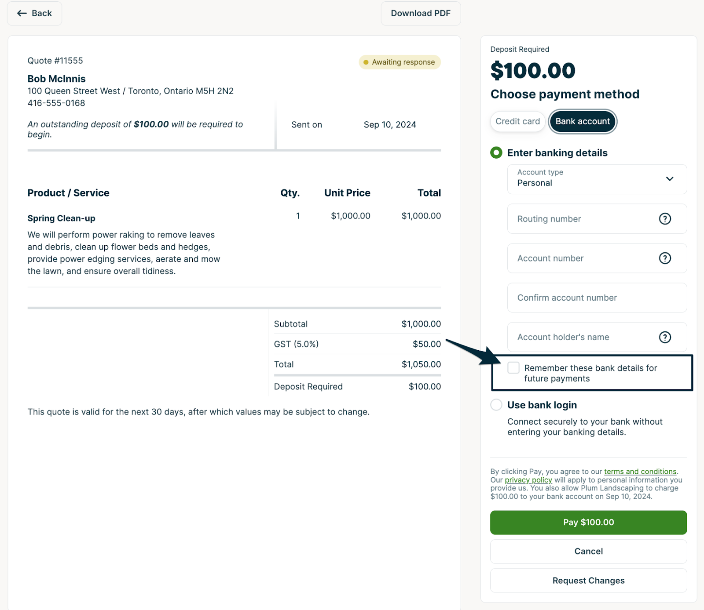Open the privacy policy link
Image resolution: width=704 pixels, height=610 pixels.
click(x=528, y=480)
